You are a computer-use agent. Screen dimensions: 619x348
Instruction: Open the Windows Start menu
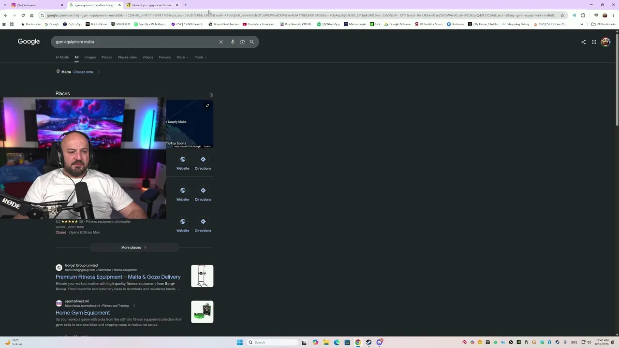coord(239,343)
